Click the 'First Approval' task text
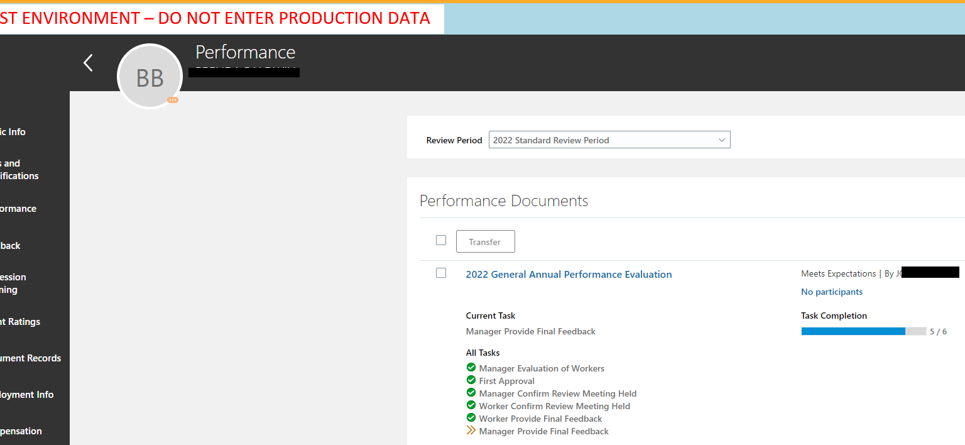 [506, 381]
